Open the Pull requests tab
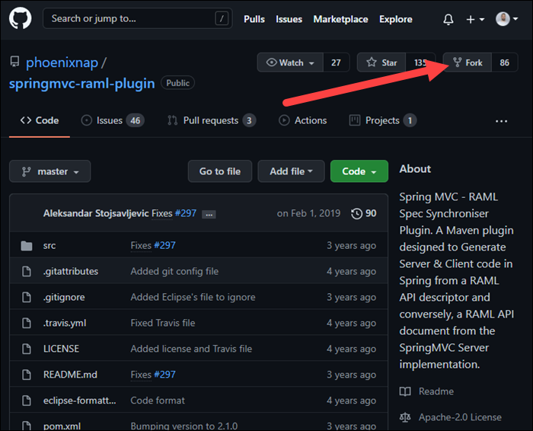Screen dimensions: 533x431 click(210, 120)
